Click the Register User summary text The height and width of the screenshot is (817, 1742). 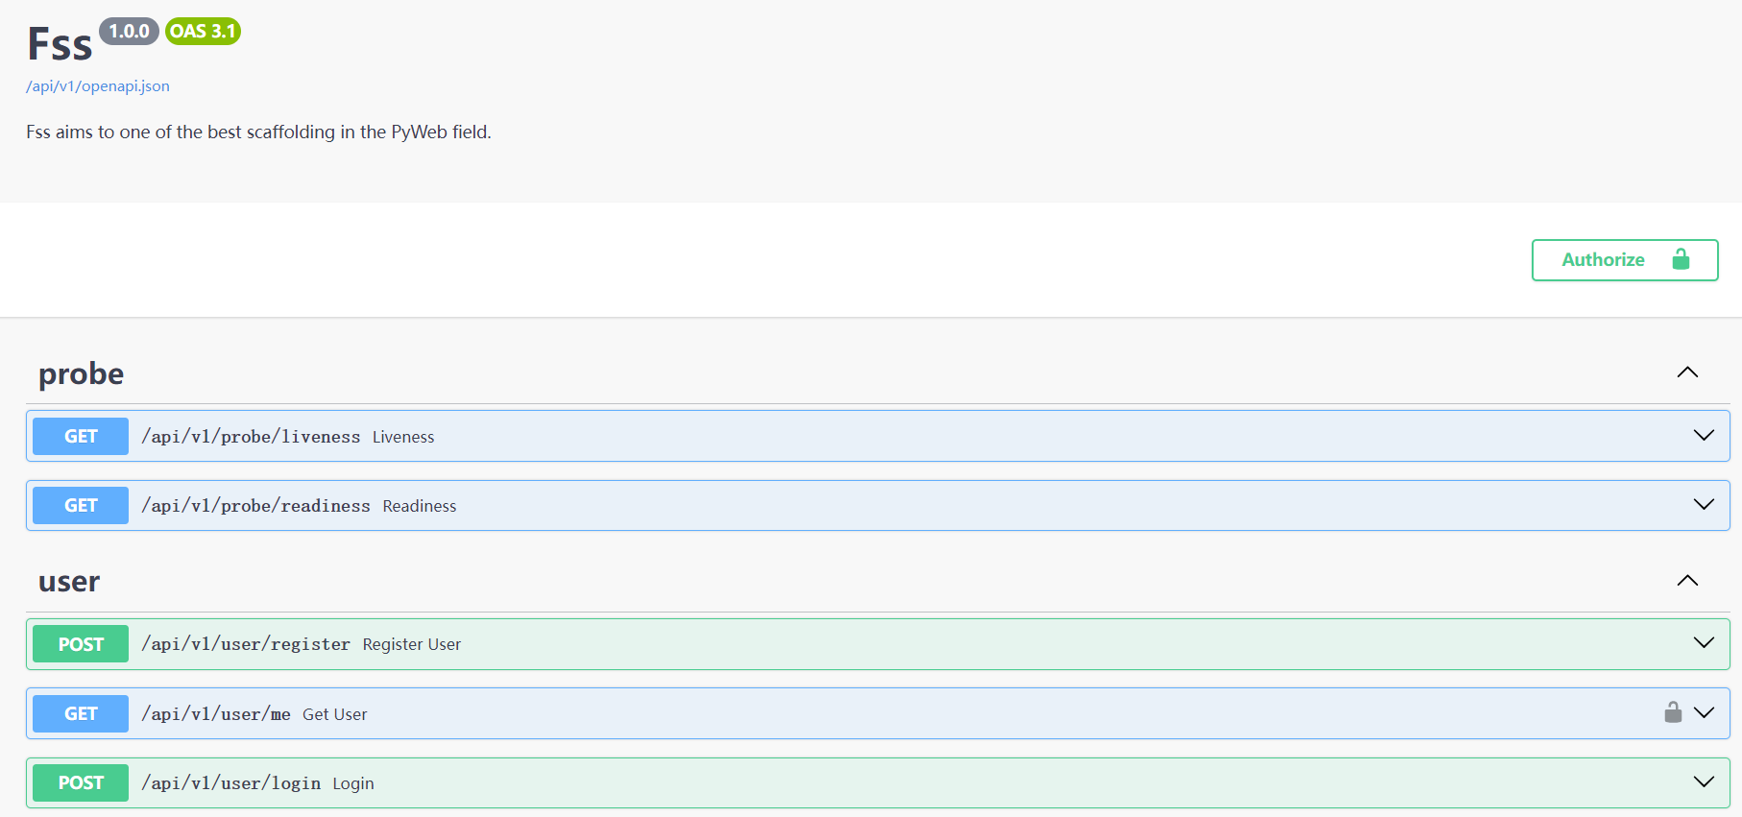pyautogui.click(x=412, y=644)
